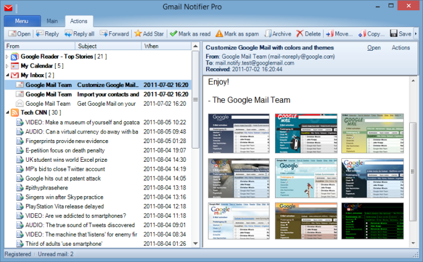The image size is (423, 262).
Task: Expand the My Calendar account node
Action: [x=7, y=65]
